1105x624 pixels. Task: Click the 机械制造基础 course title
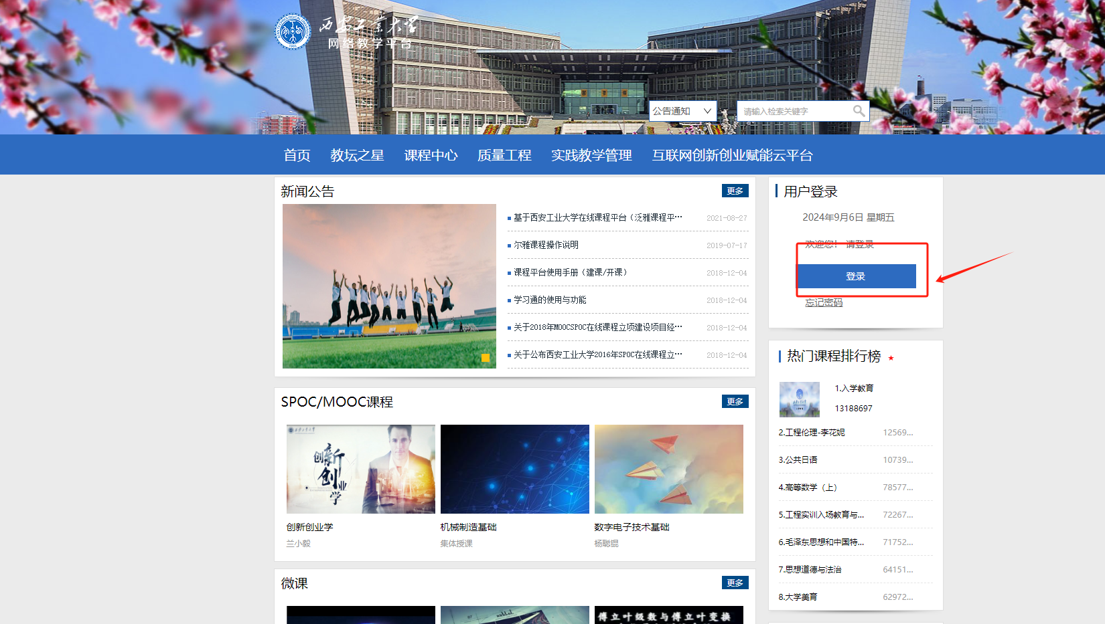point(469,527)
